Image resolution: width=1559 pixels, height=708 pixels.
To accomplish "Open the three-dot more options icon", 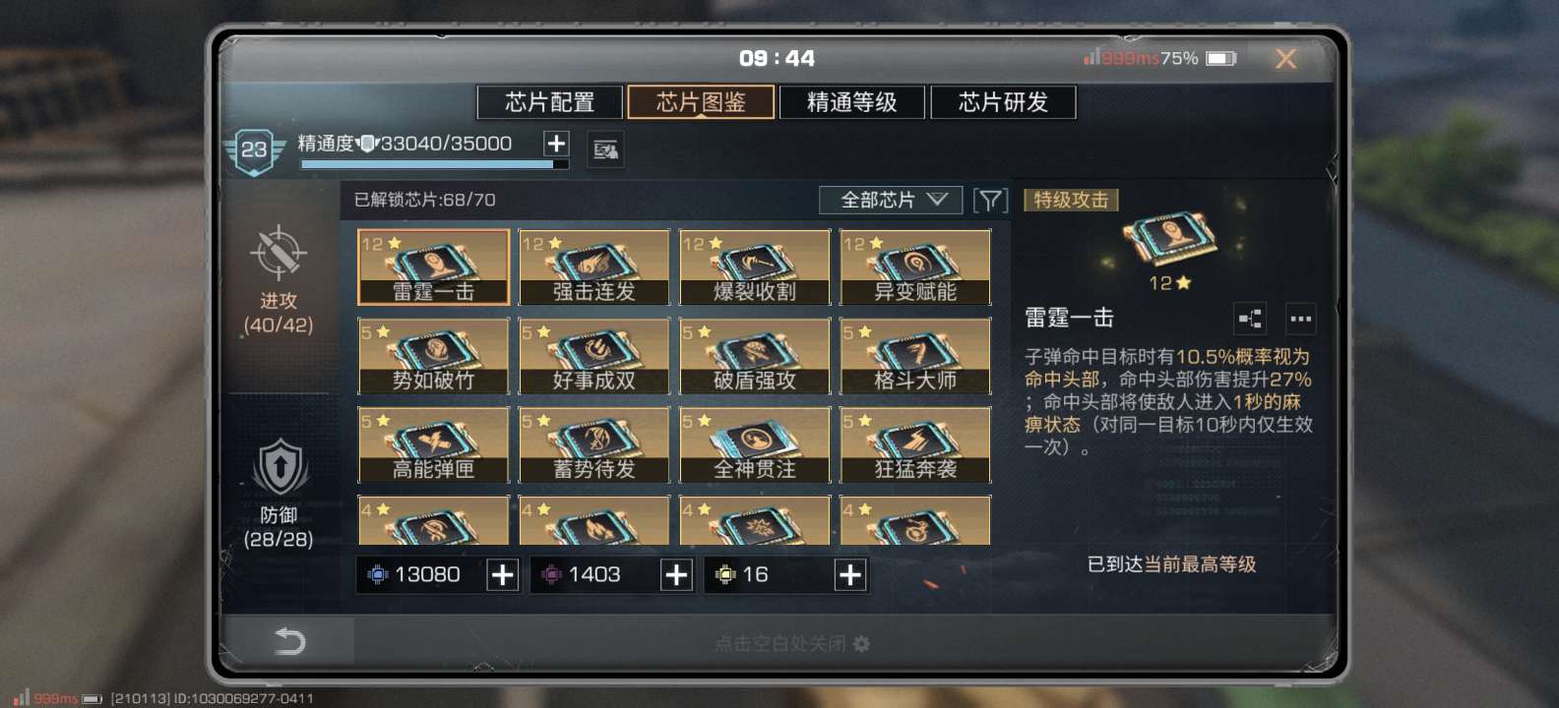I will (1300, 319).
